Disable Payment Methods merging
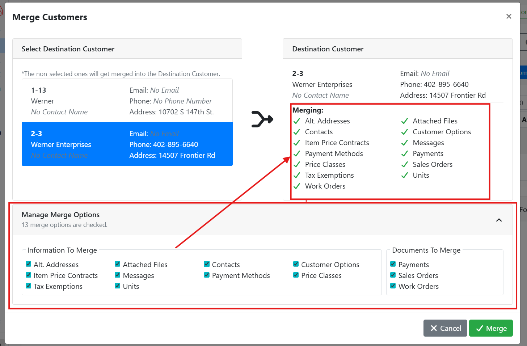Image resolution: width=527 pixels, height=346 pixels. point(207,275)
